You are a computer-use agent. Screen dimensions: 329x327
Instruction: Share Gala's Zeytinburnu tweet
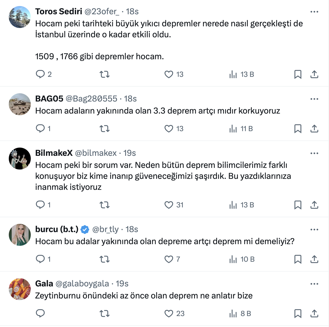click(314, 314)
